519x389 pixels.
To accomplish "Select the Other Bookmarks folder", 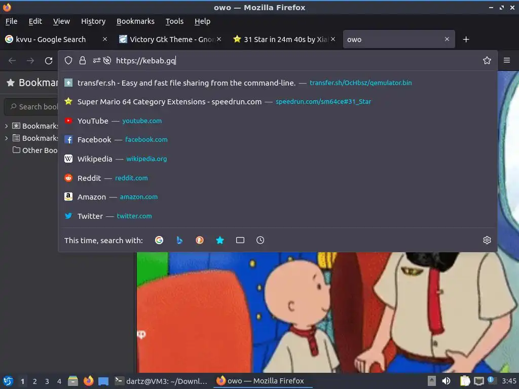I will coord(35,150).
